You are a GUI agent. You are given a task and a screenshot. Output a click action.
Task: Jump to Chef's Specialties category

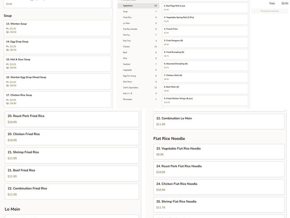(138, 88)
